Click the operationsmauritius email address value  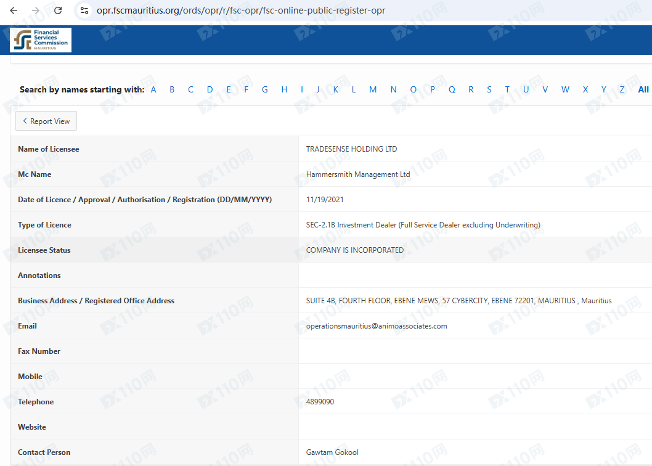(x=376, y=326)
